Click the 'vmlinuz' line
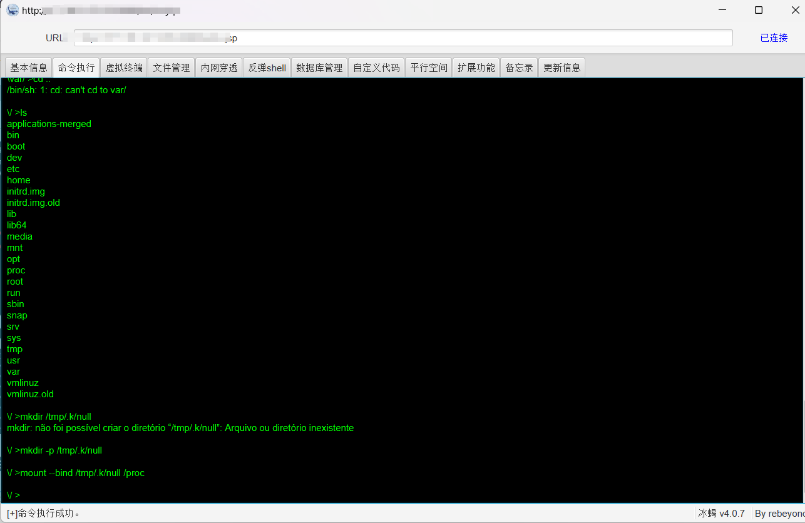The height and width of the screenshot is (523, 805). (23, 383)
